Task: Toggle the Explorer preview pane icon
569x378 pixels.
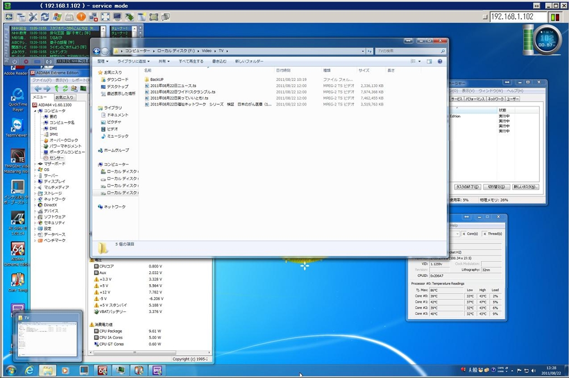Action: 429,61
